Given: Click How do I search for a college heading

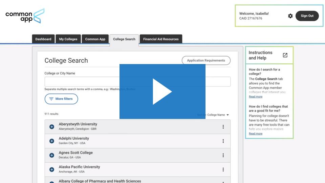Looking at the screenshot, I should click(x=264, y=72).
